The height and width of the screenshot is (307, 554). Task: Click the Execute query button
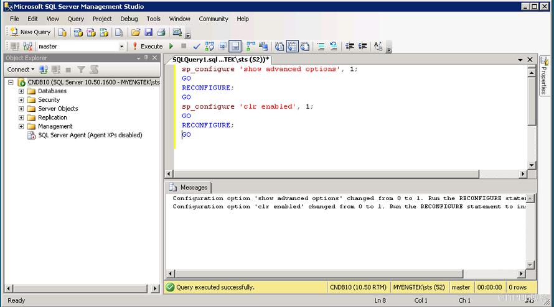[x=148, y=46]
